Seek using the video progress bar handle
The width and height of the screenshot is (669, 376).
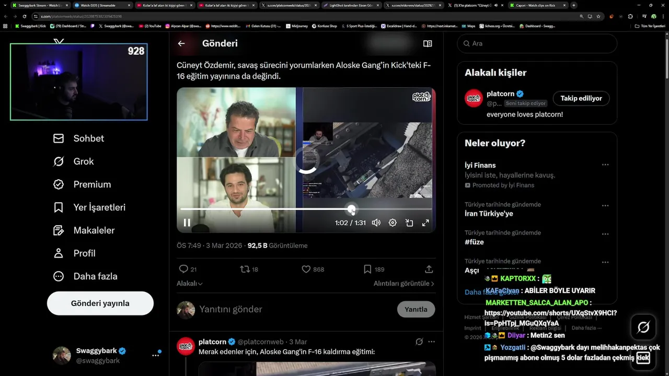coord(352,209)
